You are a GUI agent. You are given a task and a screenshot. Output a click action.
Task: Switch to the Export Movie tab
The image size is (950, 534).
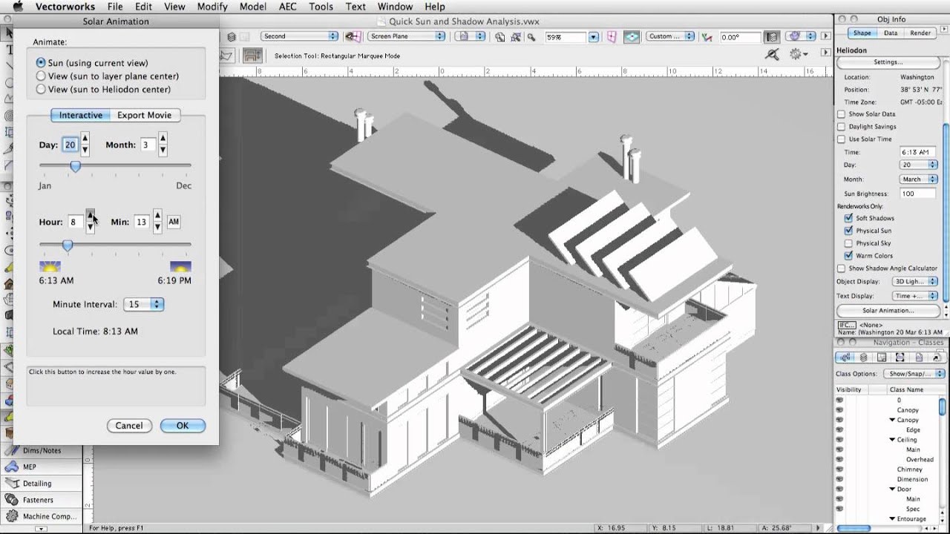pyautogui.click(x=144, y=115)
